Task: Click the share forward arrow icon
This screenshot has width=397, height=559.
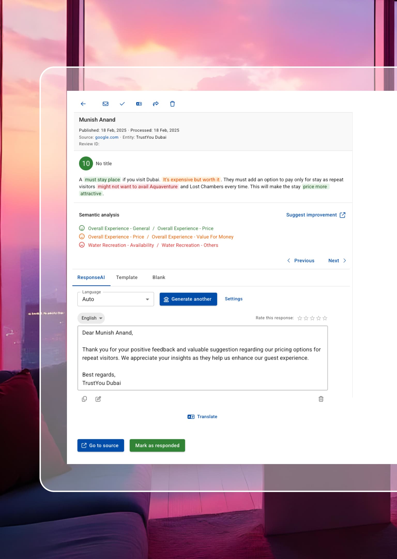Action: [156, 104]
